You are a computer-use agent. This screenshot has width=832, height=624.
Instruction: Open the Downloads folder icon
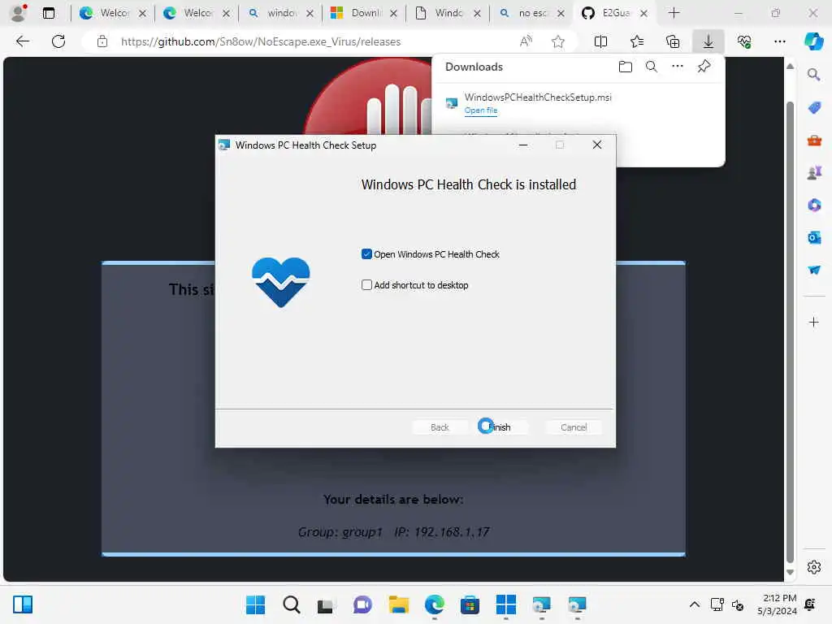[626, 67]
